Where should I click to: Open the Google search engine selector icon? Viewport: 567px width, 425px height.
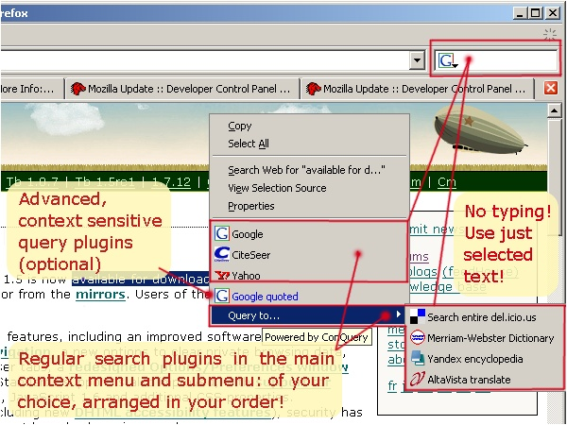tap(448, 60)
